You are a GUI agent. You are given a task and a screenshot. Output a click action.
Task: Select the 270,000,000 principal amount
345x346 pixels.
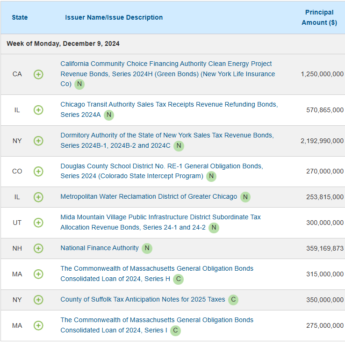point(325,172)
